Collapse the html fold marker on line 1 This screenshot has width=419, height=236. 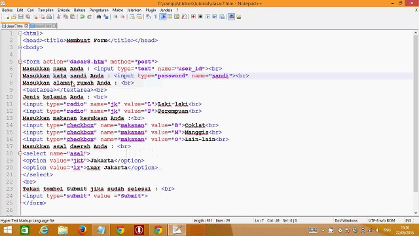(x=20, y=33)
